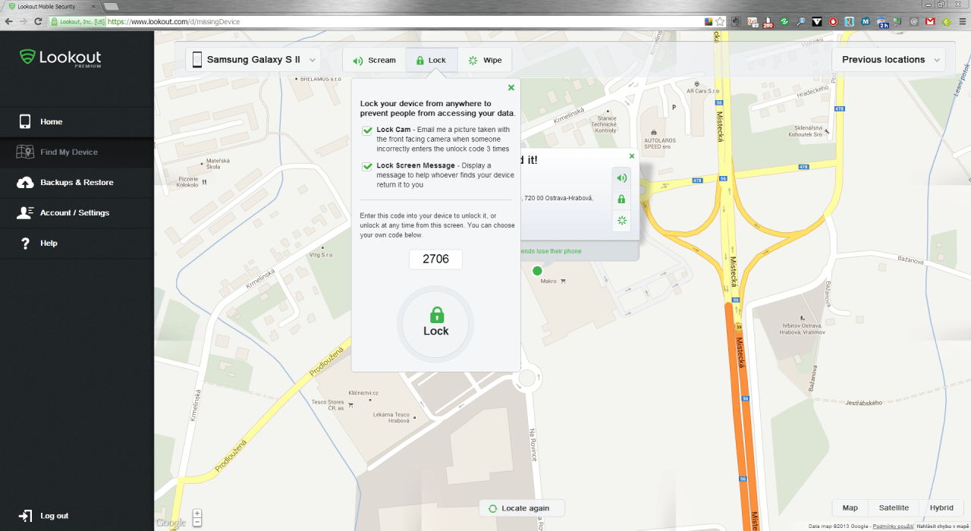
Task: Open Backups & Restore section
Action: [77, 182]
